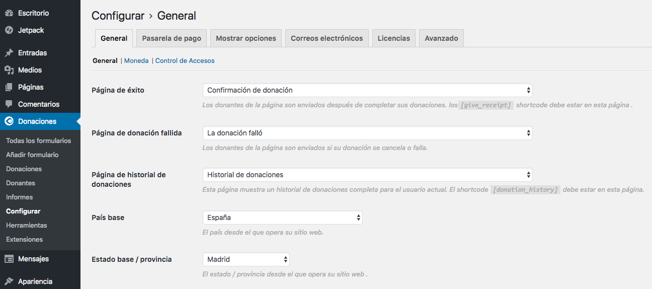Click the Donaciones Give logo icon

[9, 121]
